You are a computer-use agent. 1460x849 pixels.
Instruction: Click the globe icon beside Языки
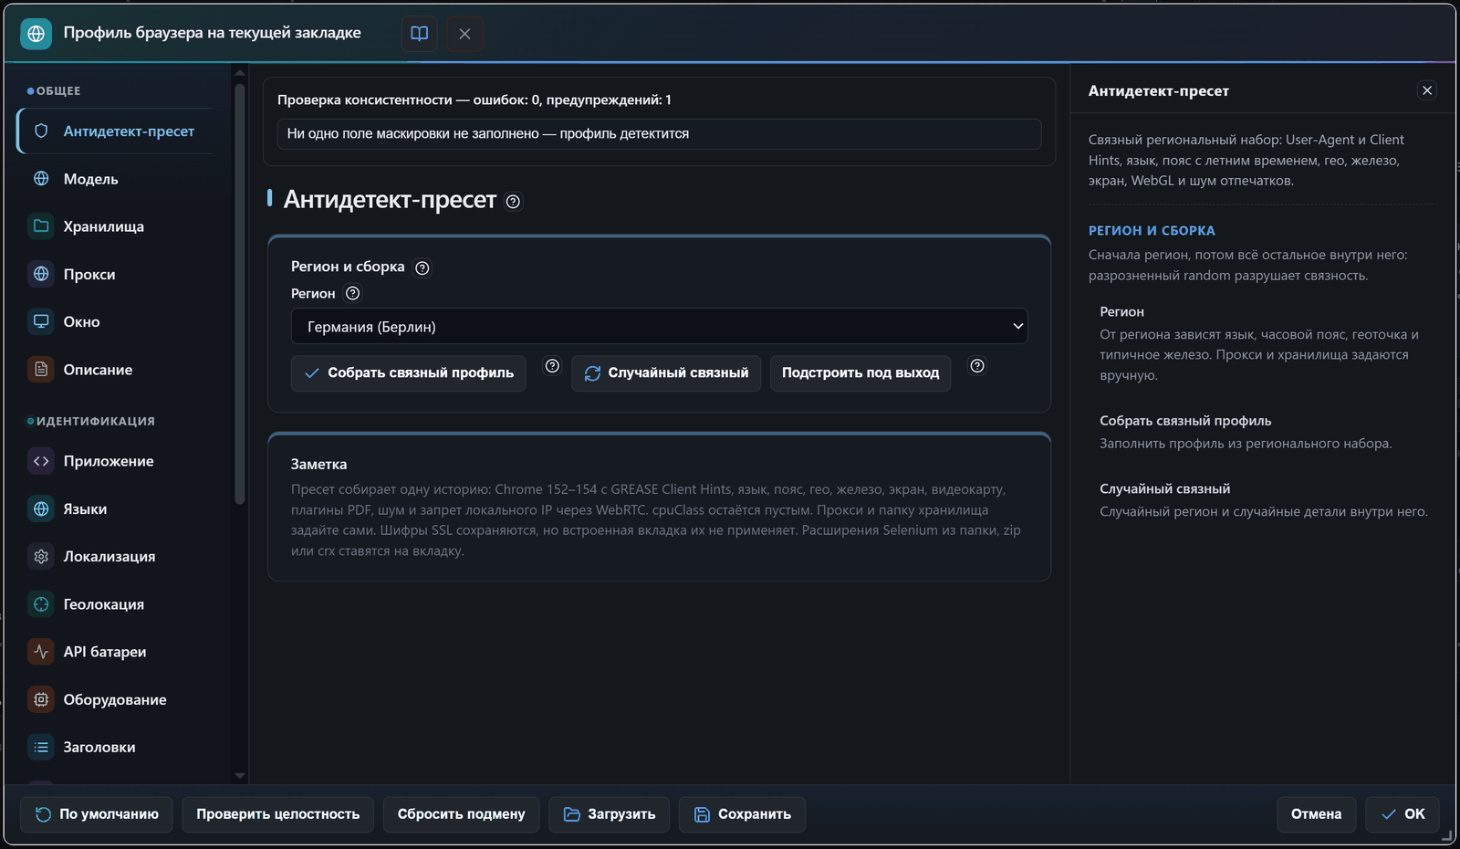coord(41,508)
